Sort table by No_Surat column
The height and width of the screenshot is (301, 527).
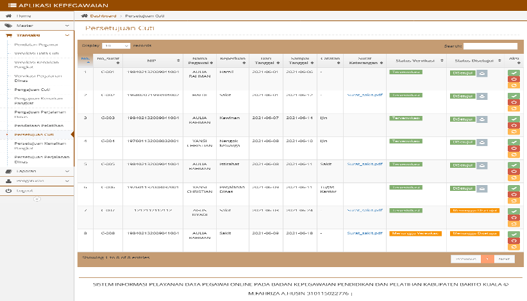(108, 61)
